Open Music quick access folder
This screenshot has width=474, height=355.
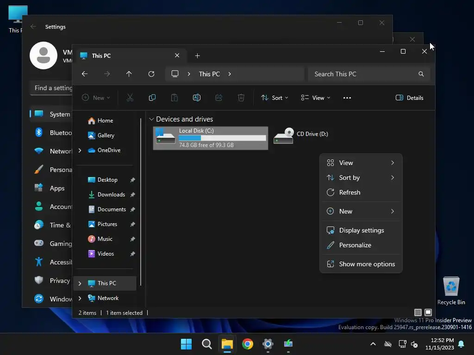pyautogui.click(x=105, y=239)
